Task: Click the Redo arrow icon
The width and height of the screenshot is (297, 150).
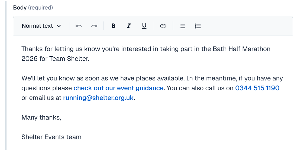Action: 94,26
